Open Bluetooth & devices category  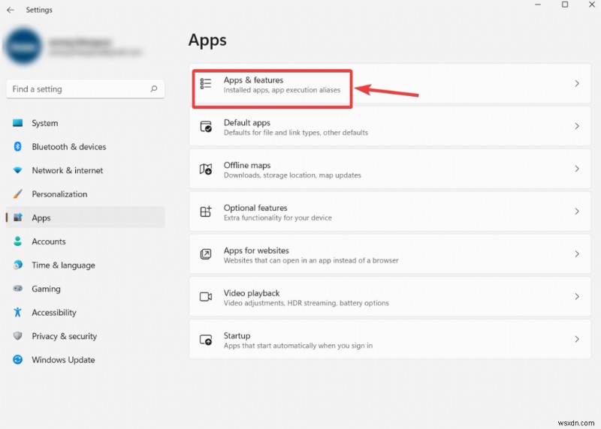tap(86, 146)
